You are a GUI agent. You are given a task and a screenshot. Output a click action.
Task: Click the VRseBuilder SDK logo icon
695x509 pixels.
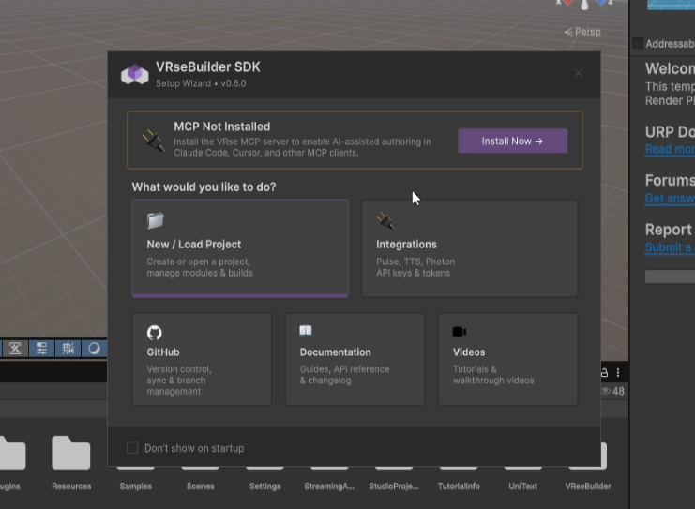135,74
